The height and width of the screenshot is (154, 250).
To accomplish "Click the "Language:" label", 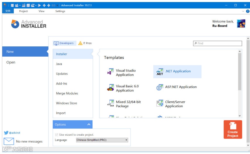I will pos(61,140).
